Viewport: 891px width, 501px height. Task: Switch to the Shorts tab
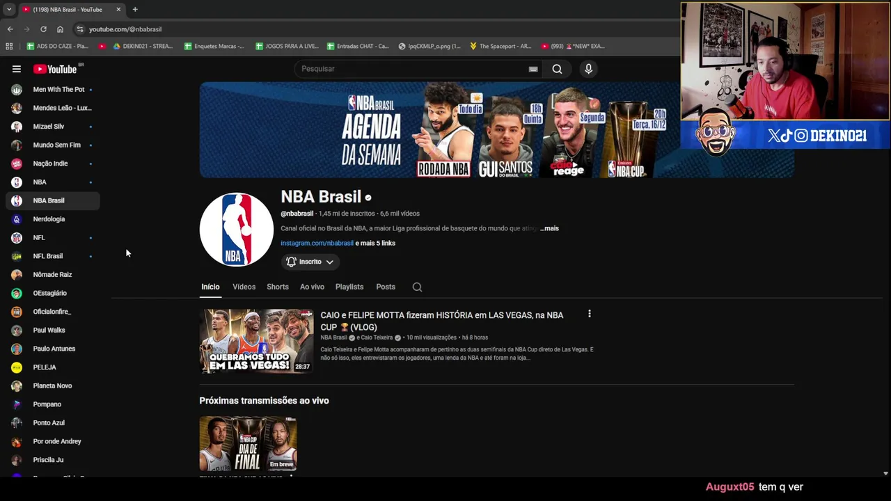coord(278,287)
